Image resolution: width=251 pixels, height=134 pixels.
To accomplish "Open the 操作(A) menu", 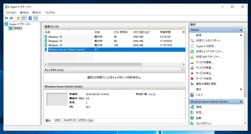I will point(24,13).
